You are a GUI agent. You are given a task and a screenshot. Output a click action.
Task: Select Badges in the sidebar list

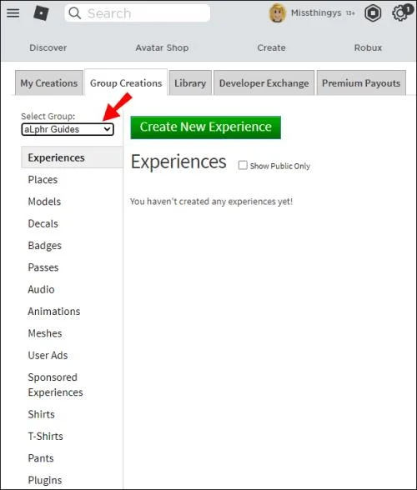click(x=45, y=246)
